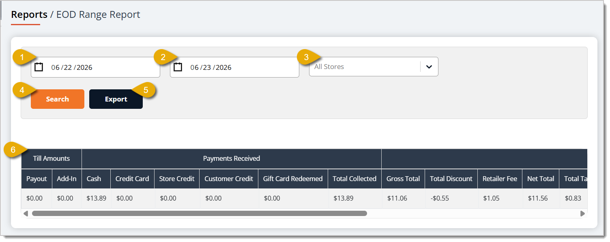Click the Retailer Fee column header
Image resolution: width=610 pixels, height=242 pixels.
[500, 179]
